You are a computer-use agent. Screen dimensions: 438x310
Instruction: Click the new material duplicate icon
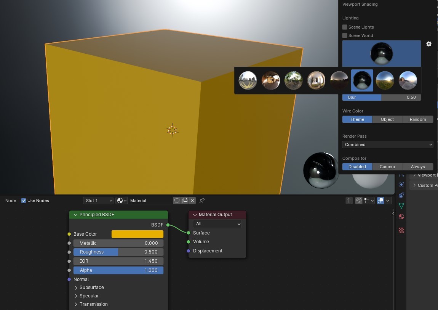(185, 201)
